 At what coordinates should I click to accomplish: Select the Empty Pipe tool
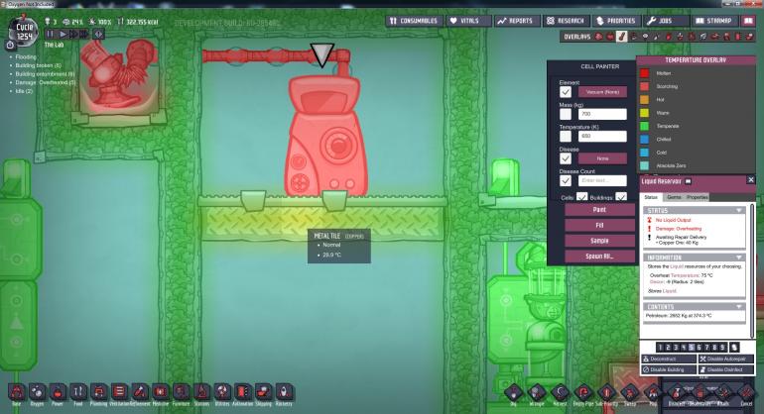(x=583, y=392)
